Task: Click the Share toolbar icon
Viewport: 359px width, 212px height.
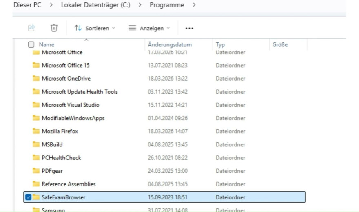Action: tap(31, 28)
